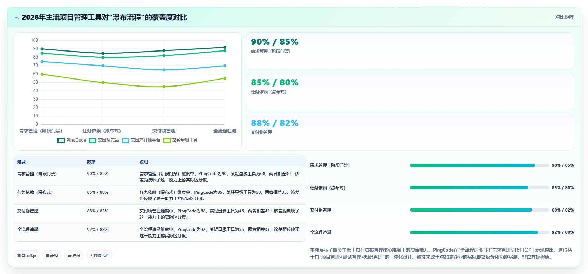This screenshot has width=588, height=274.
Task: Click 某国产开源平台 data point at 任务依赖
Action: pyautogui.click(x=103, y=66)
